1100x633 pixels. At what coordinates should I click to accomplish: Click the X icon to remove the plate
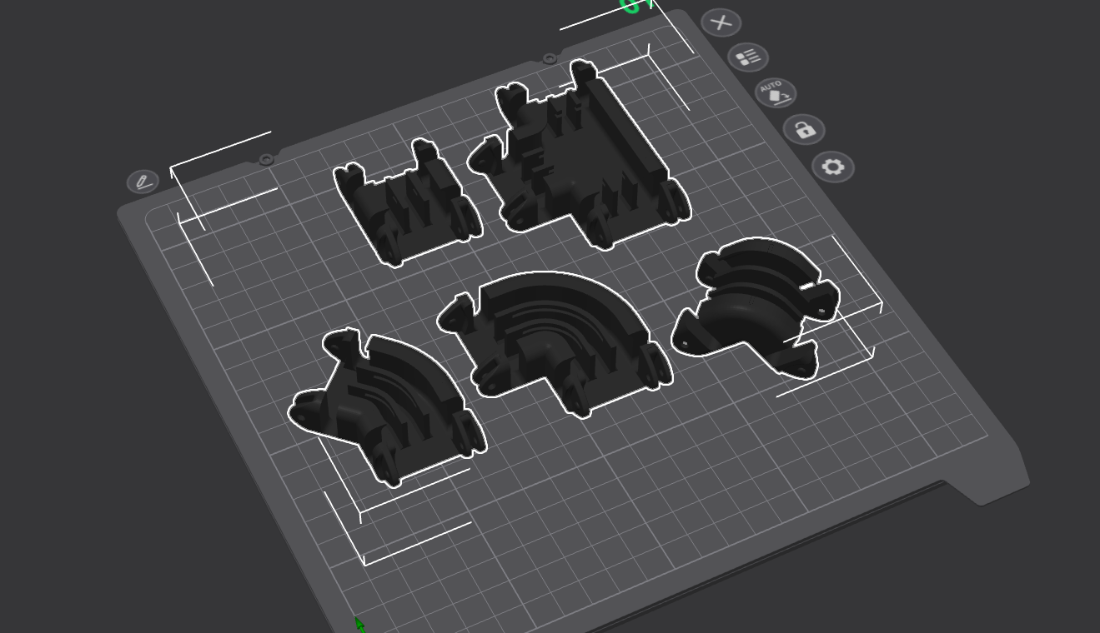(721, 23)
